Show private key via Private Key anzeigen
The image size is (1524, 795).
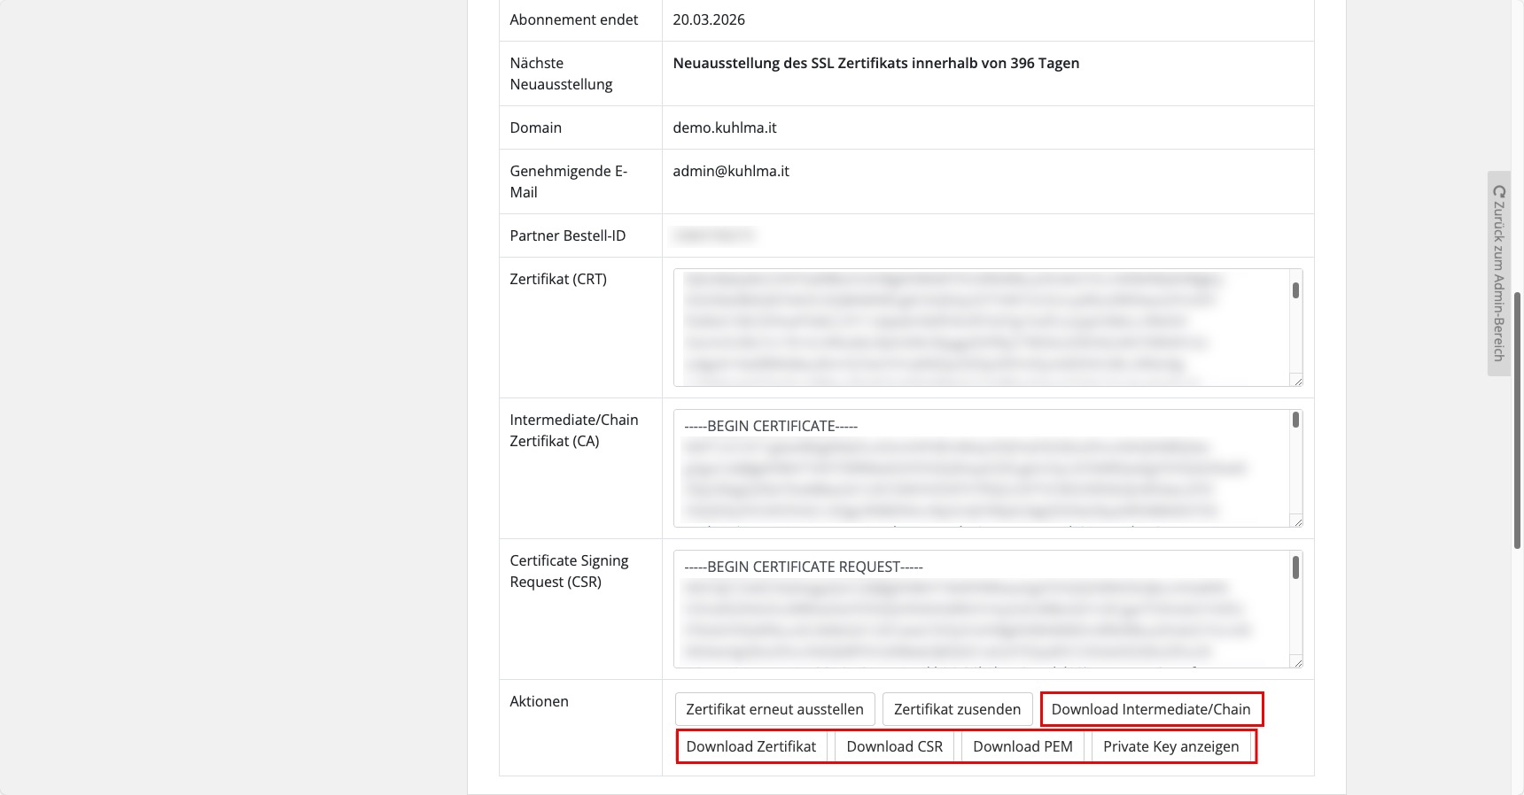coord(1171,746)
